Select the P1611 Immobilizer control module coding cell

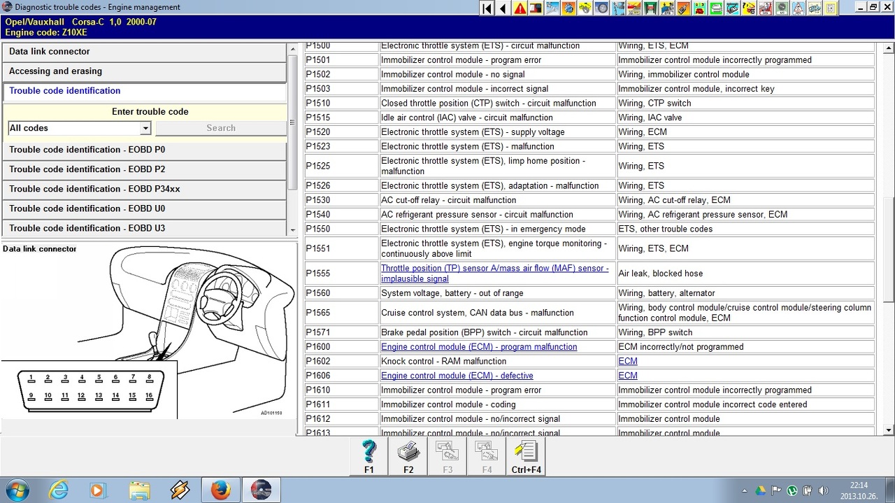click(497, 404)
